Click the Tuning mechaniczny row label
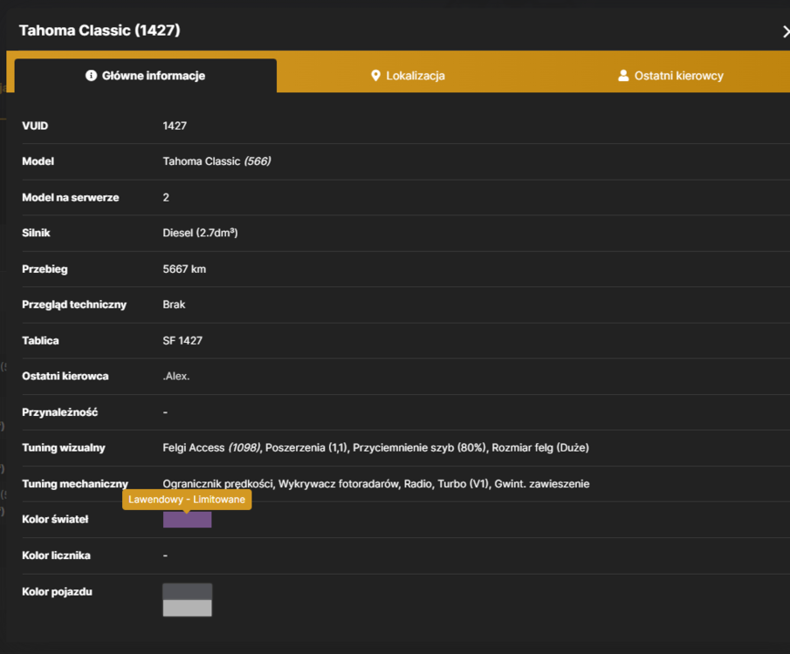This screenshot has height=654, width=790. point(75,484)
